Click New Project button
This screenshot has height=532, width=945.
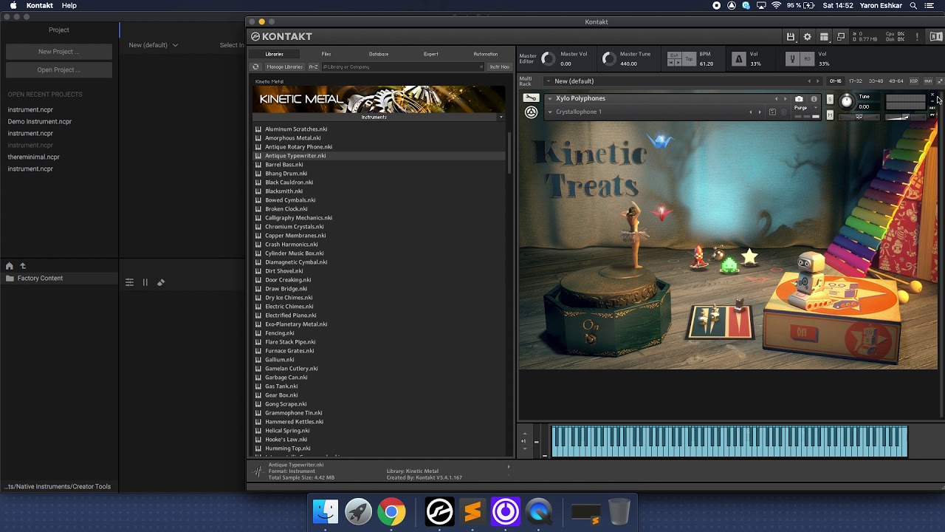point(59,52)
